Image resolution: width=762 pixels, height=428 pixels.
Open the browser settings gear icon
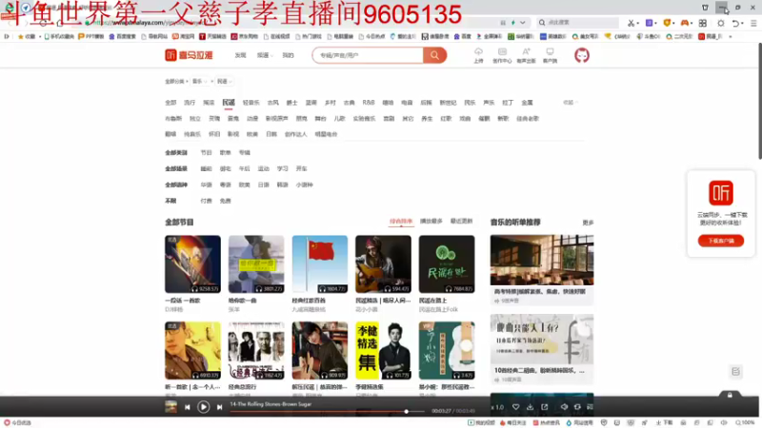721,23
